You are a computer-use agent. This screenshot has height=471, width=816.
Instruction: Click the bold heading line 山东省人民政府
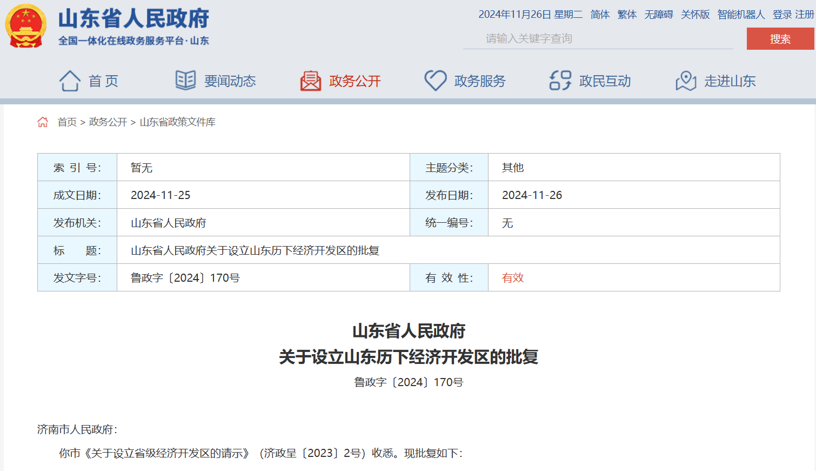pos(409,331)
